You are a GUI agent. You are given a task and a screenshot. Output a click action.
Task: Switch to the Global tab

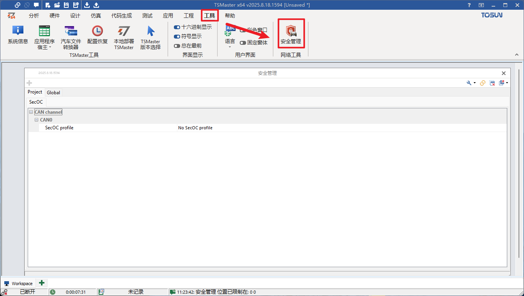[53, 92]
